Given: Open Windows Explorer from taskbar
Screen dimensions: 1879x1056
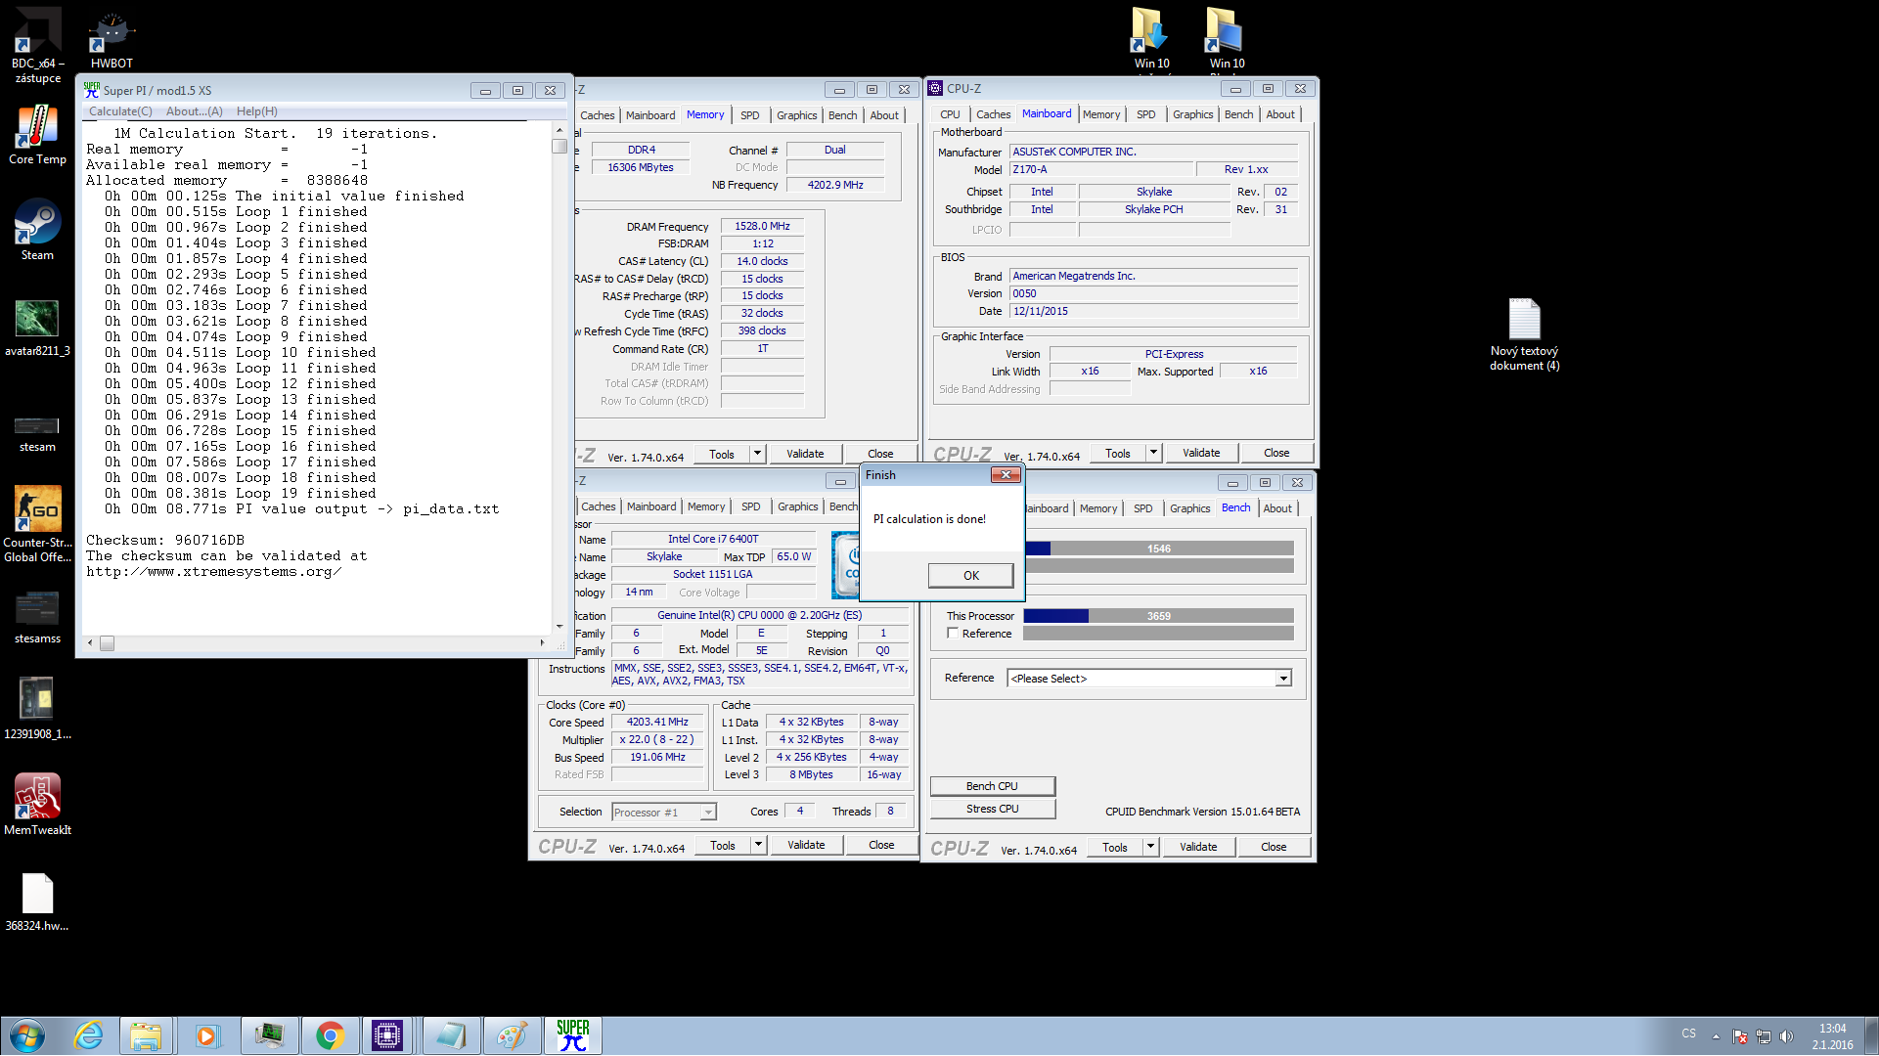Looking at the screenshot, I should (x=146, y=1035).
